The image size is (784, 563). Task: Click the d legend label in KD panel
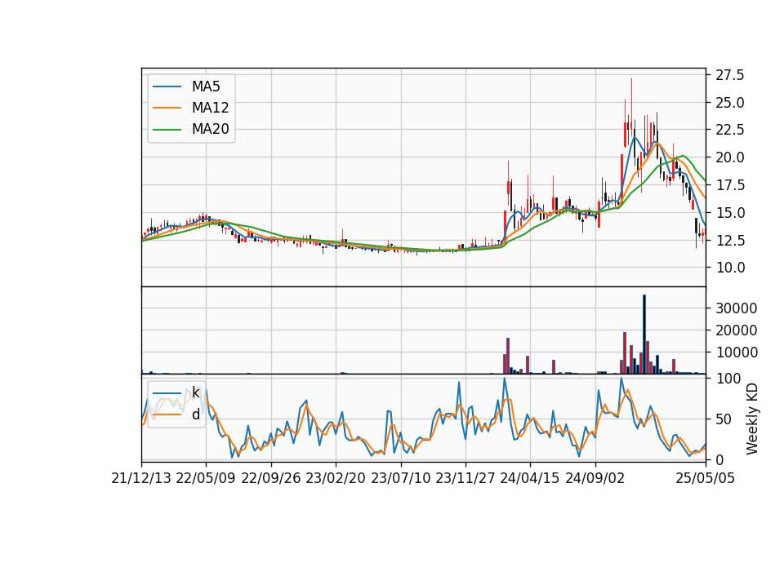coord(195,414)
